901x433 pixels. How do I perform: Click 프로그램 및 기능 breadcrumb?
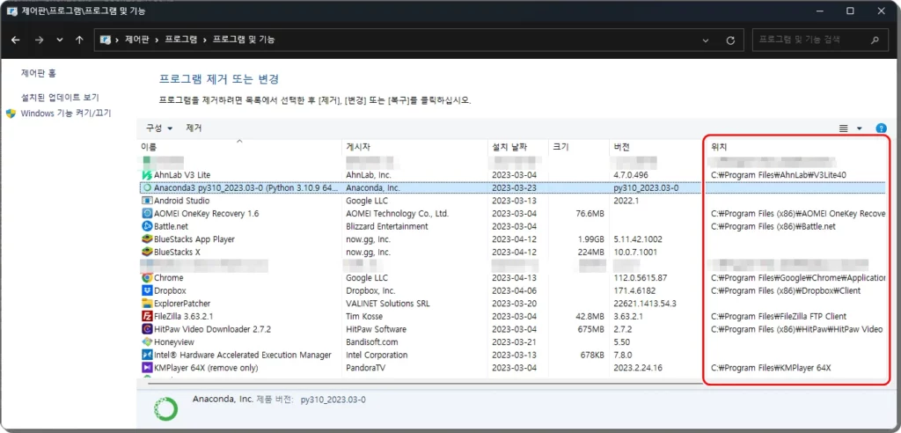[x=244, y=40]
